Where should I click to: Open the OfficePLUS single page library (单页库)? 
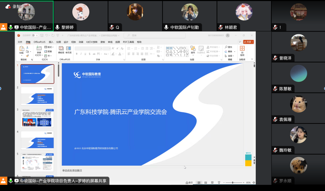coord(69,50)
